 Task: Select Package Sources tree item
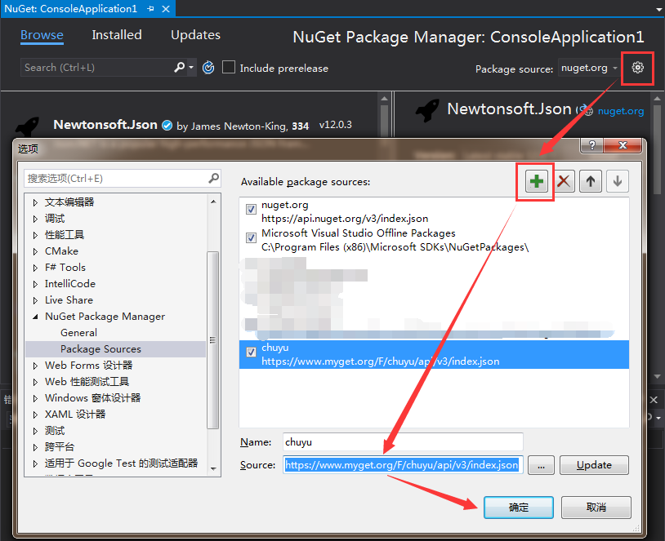pyautogui.click(x=100, y=349)
